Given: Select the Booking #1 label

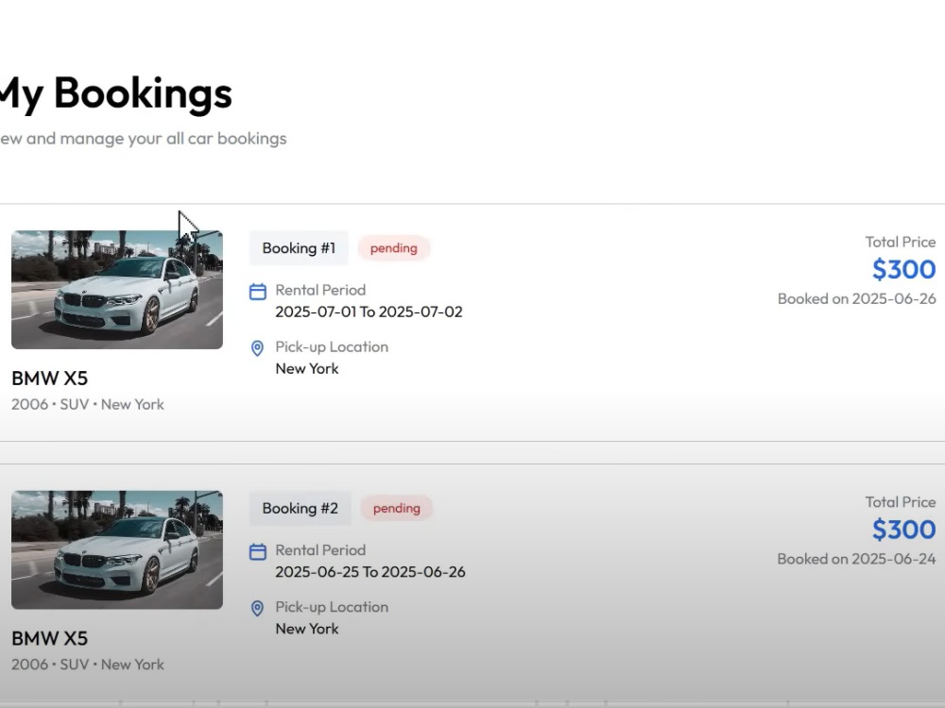Looking at the screenshot, I should (299, 248).
